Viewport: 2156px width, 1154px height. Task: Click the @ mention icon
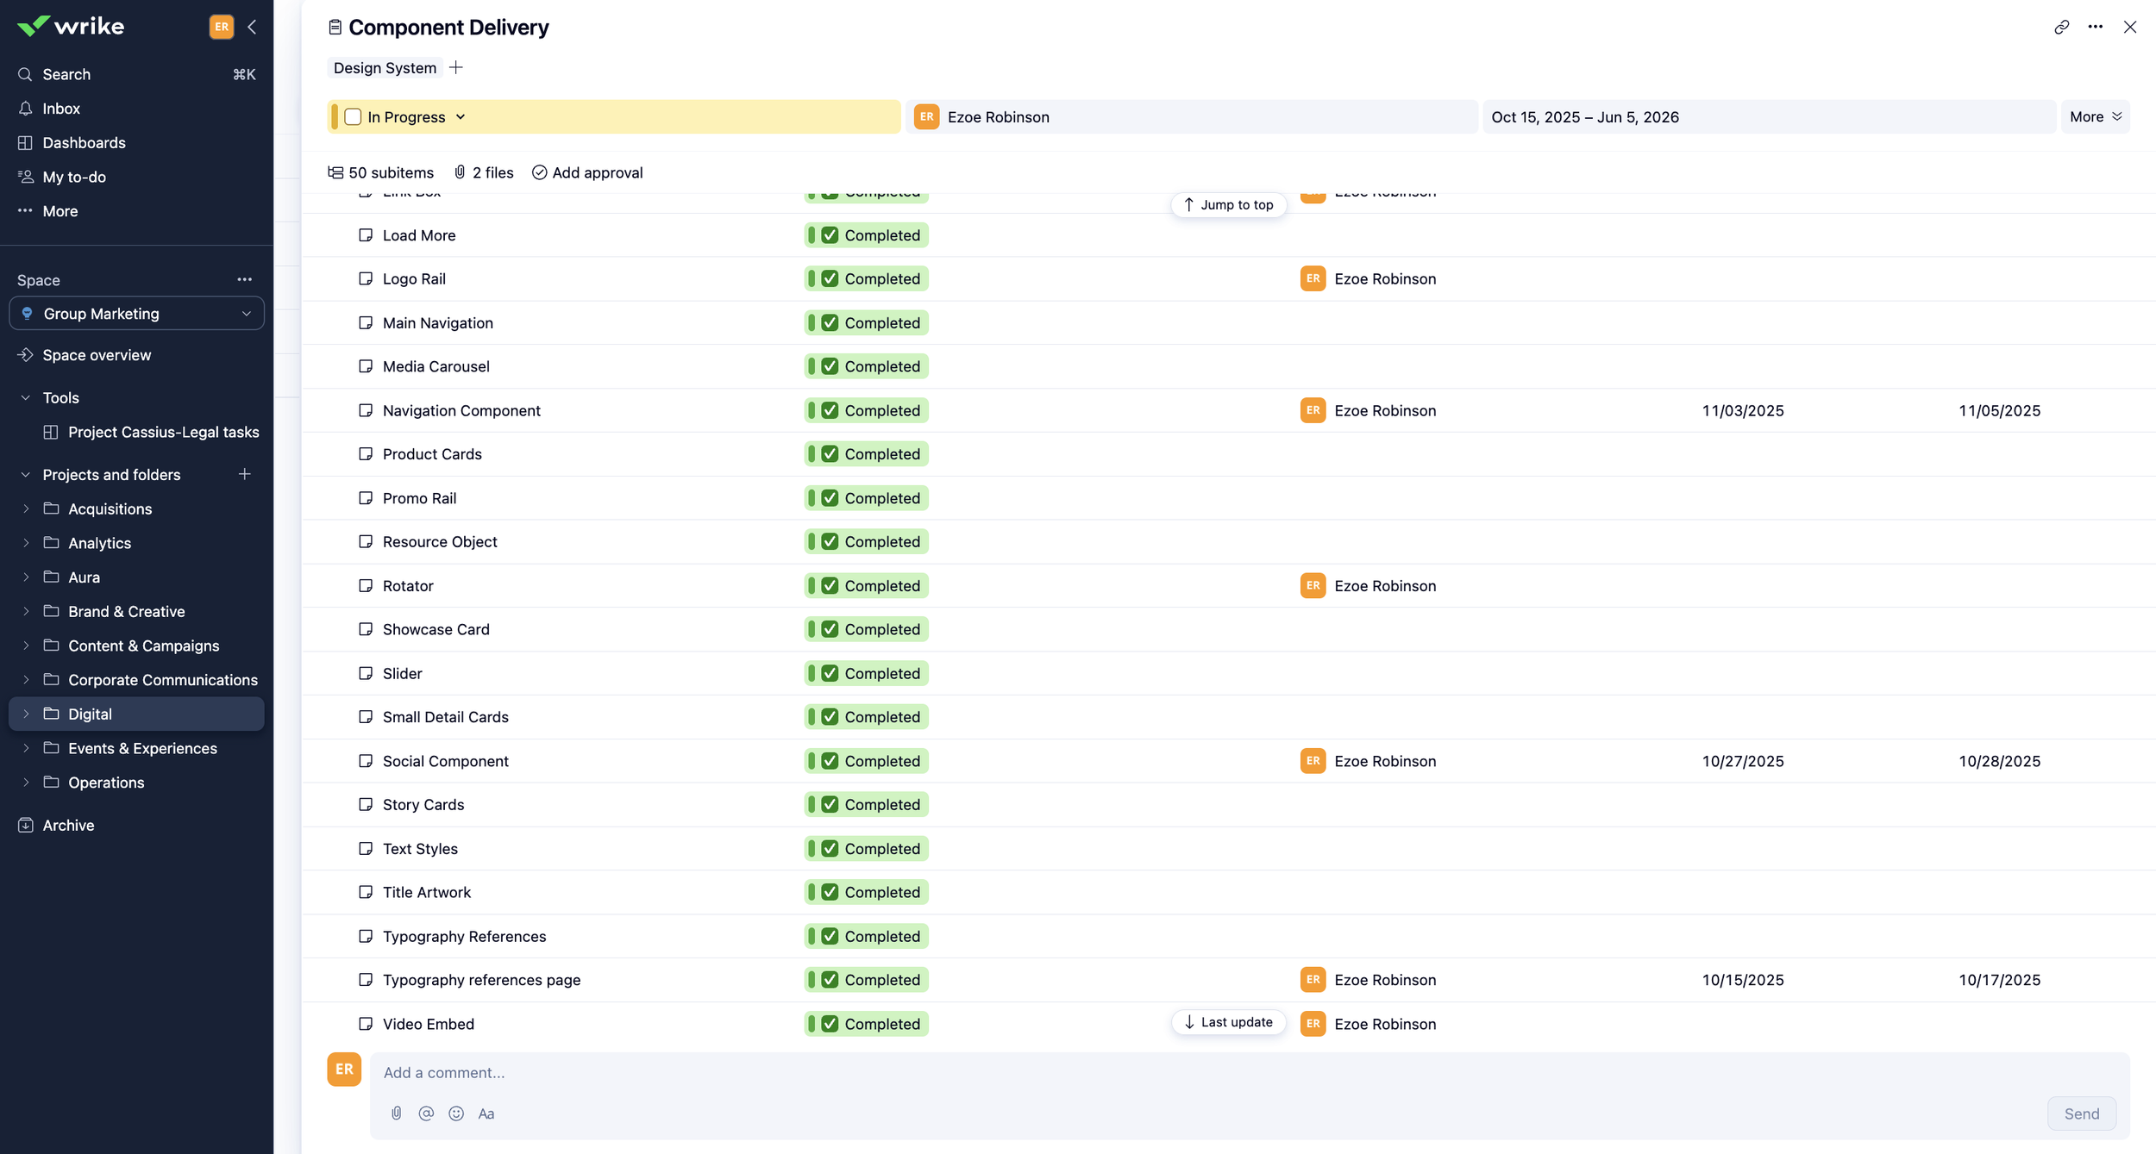(x=426, y=1113)
